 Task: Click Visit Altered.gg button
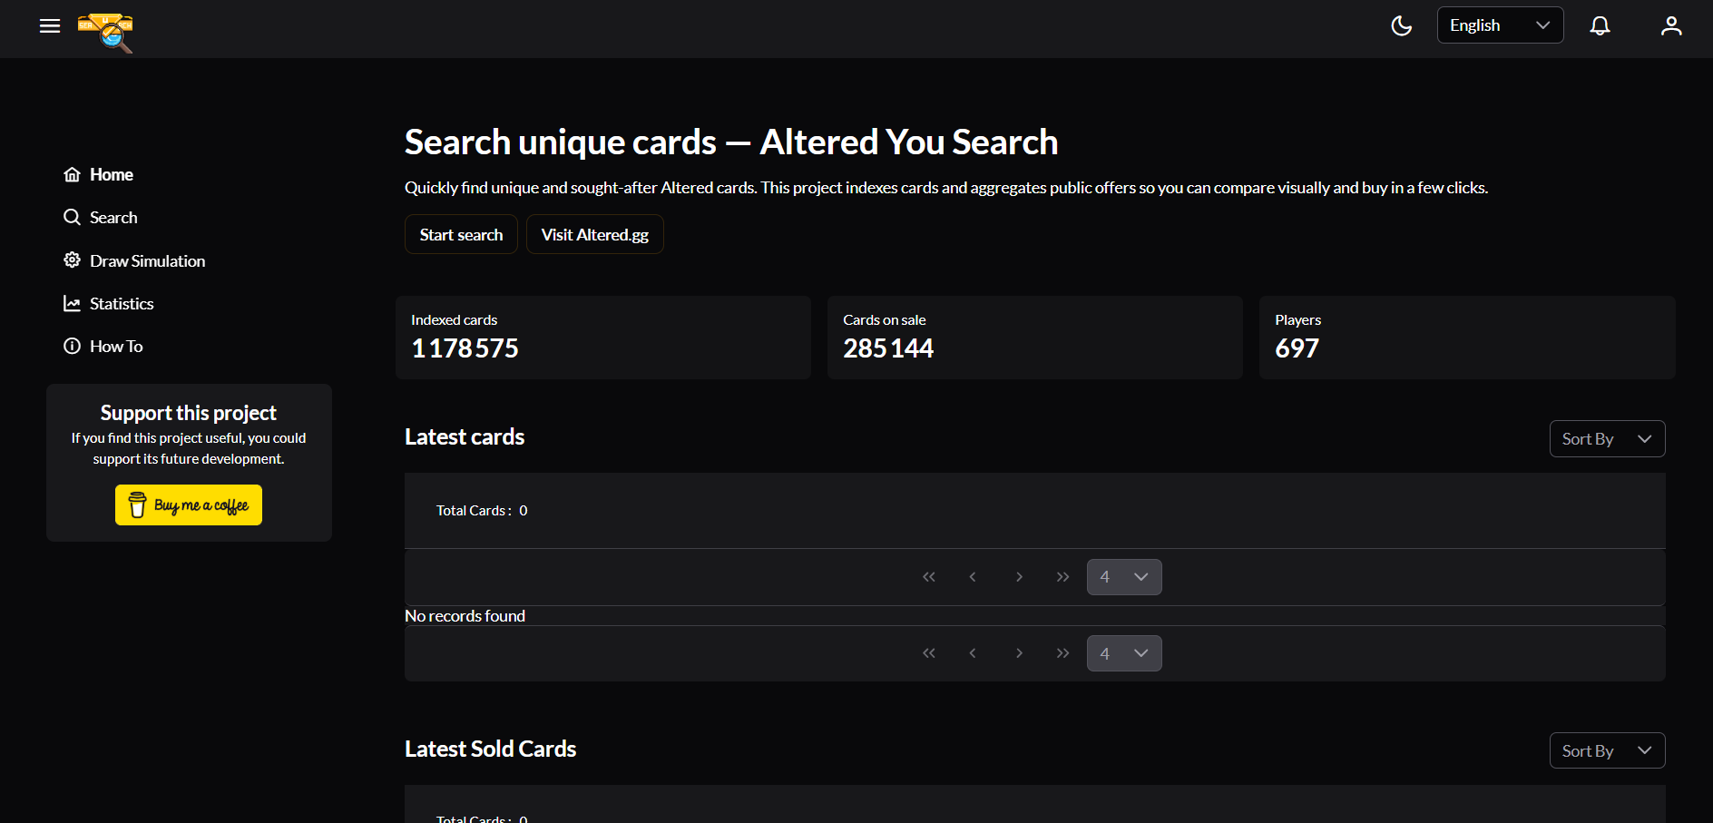point(595,234)
